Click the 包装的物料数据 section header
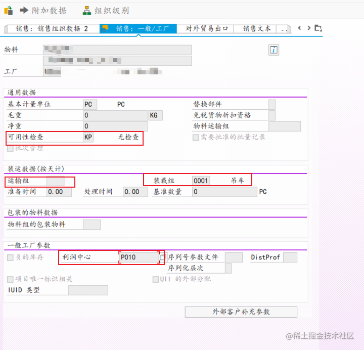This screenshot has height=350, width=364. click(32, 213)
